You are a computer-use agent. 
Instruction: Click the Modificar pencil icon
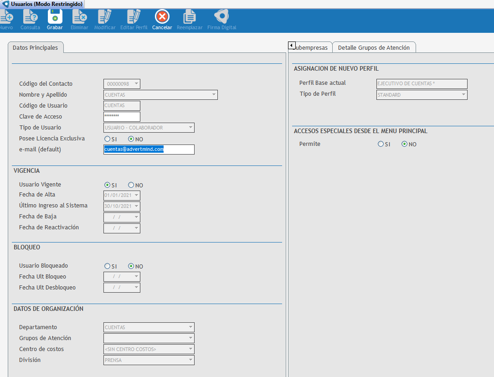[105, 17]
